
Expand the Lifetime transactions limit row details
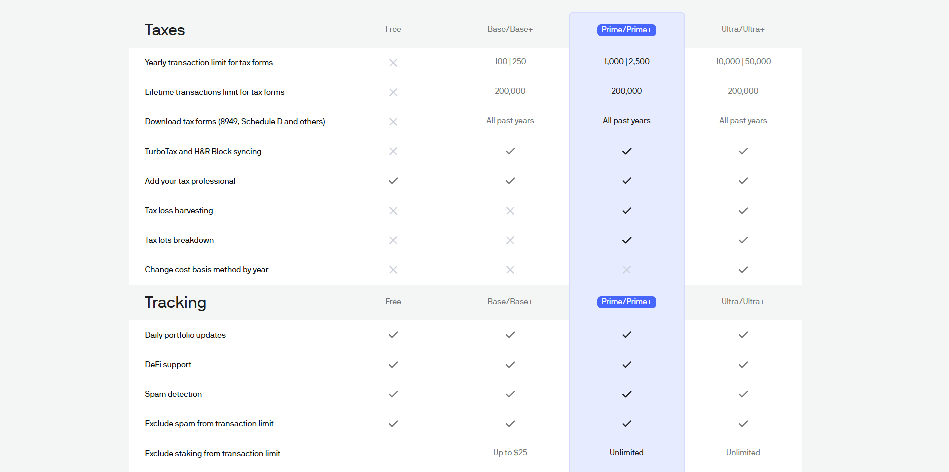pos(214,92)
